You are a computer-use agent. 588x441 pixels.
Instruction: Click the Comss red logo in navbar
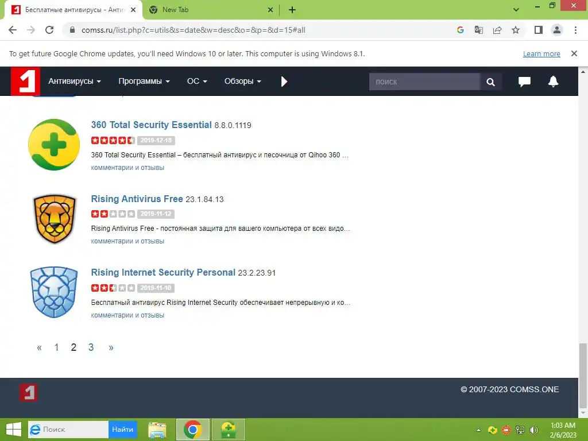25,82
